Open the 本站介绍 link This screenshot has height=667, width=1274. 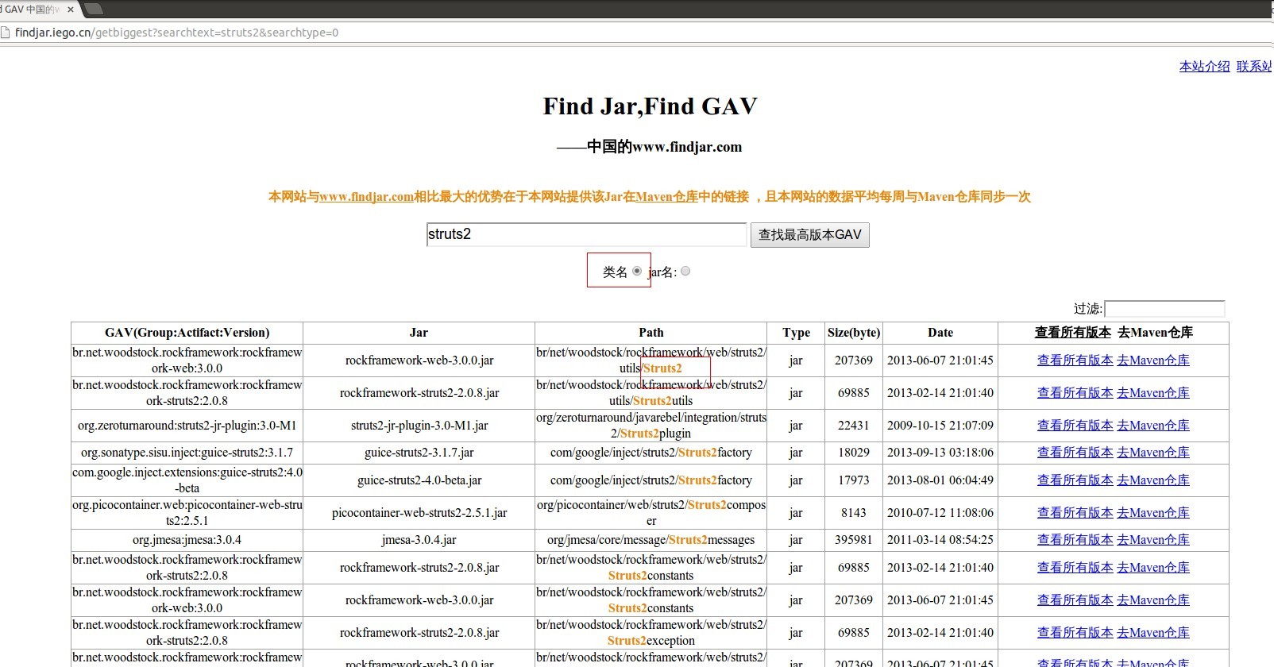click(x=1204, y=67)
